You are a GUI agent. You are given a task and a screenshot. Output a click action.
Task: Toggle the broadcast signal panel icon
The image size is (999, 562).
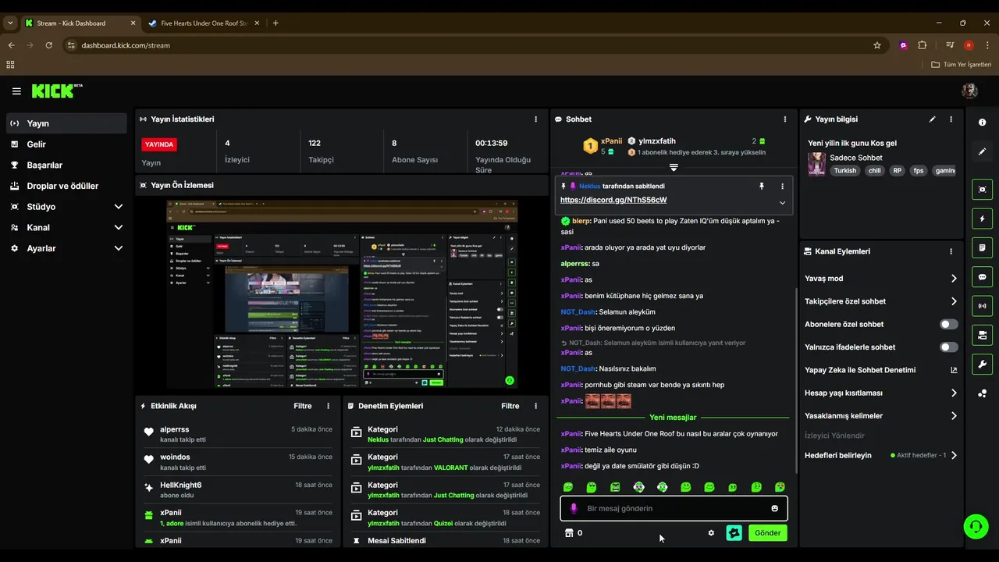(982, 306)
